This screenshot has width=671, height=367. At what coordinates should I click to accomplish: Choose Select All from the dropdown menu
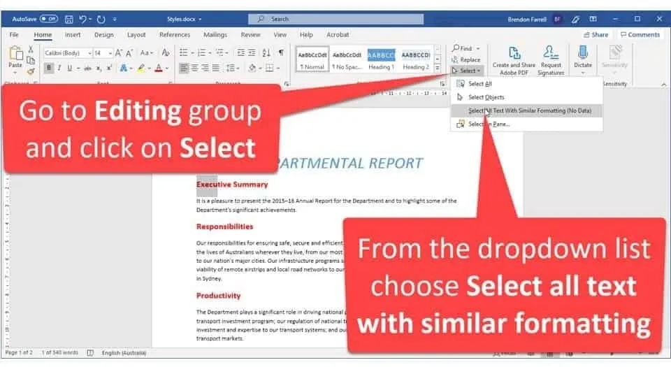[526, 84]
